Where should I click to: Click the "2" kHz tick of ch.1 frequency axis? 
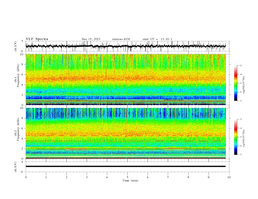[x=23, y=95]
